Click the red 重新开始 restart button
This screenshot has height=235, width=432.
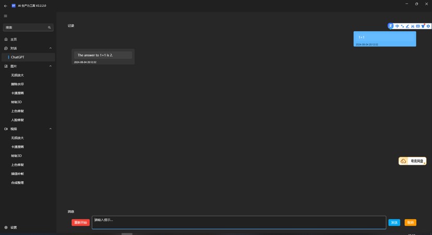click(x=80, y=222)
